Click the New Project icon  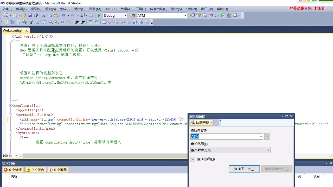click(6, 16)
